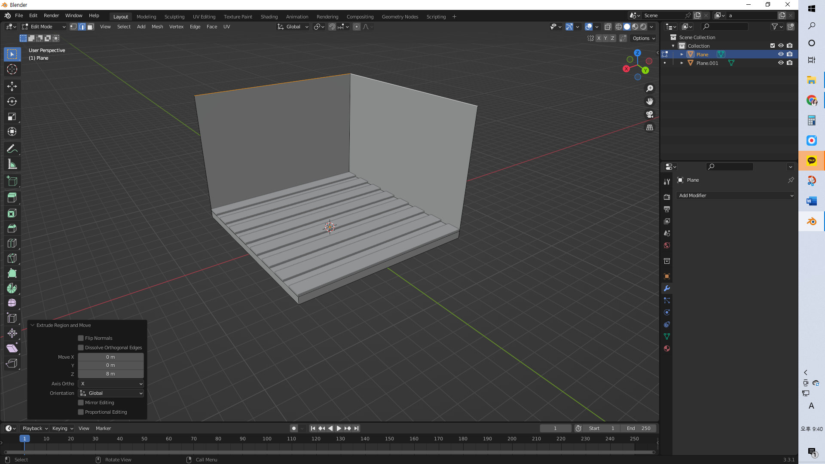825x464 pixels.
Task: Enable Proportional Editing checkbox
Action: pyautogui.click(x=81, y=412)
